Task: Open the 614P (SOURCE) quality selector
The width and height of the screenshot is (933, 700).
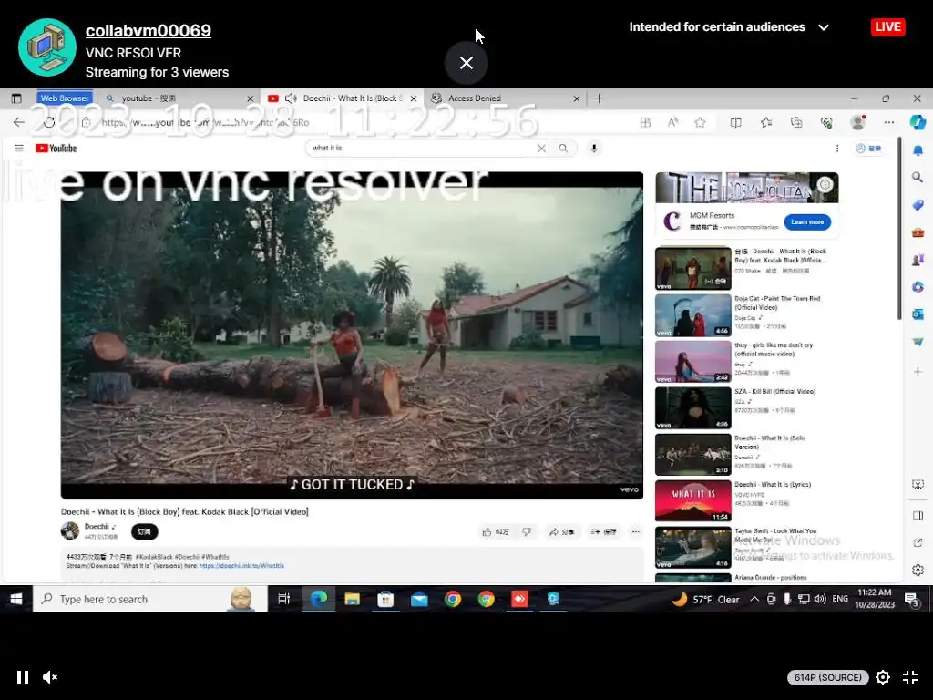Action: (827, 677)
